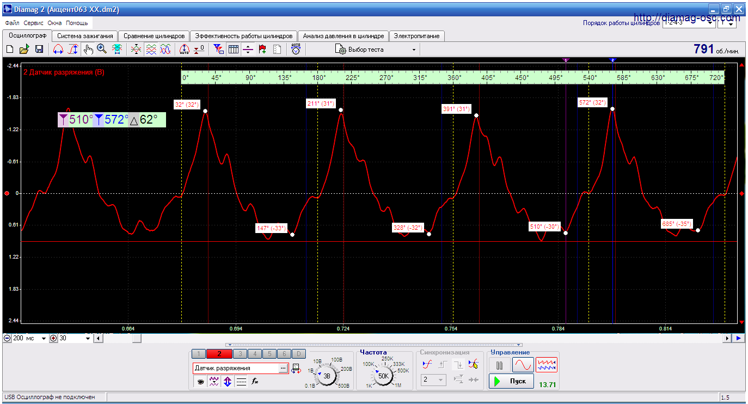Toggle the horizontal divider line icon
The width and height of the screenshot is (748, 404).
248,50
